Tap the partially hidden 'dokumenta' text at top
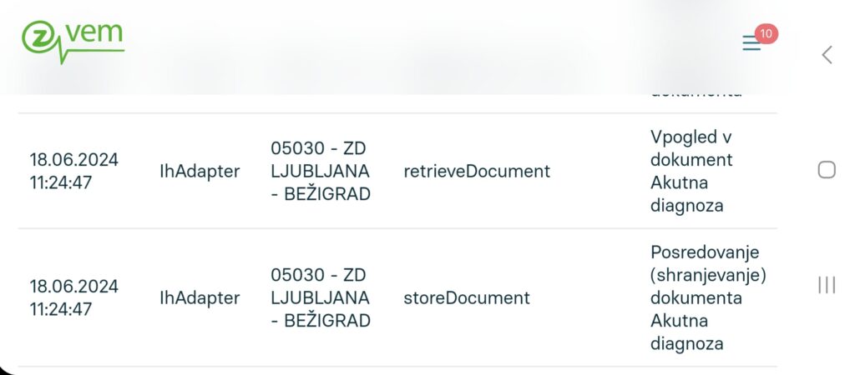Screen dimensions: 855x375 pyautogui.click(x=696, y=92)
